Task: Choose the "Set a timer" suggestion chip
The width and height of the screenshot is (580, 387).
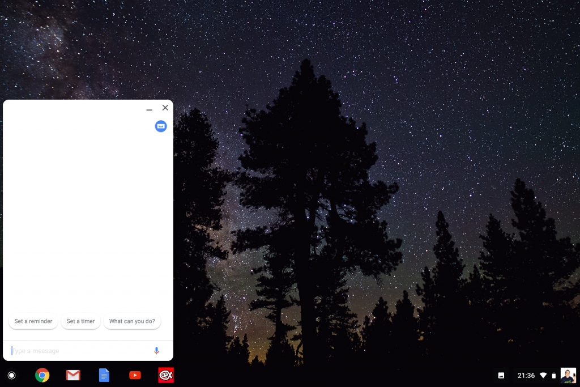Action: tap(80, 321)
